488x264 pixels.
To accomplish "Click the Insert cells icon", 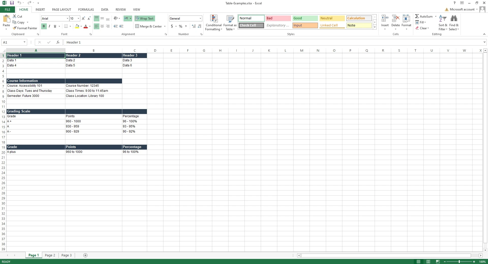I will pyautogui.click(x=385, y=19).
